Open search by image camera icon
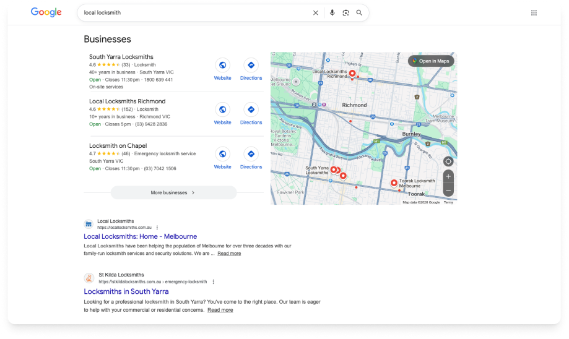This screenshot has height=339, width=569. point(345,13)
